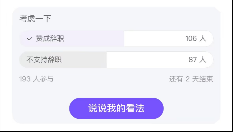Image resolution: width=233 pixels, height=132 pixels.
Task: Click the poll title 考虑一下
Action: 35,19
